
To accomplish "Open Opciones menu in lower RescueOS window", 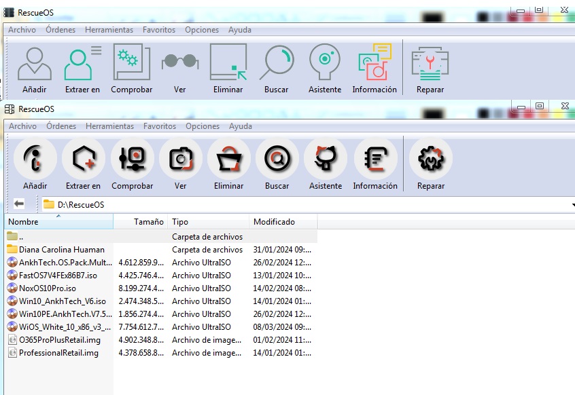I will tap(203, 126).
